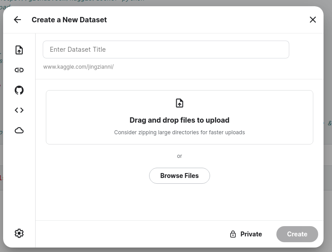Click the 'Drag and drop files to upload' heading
The image size is (332, 252).
tap(179, 120)
